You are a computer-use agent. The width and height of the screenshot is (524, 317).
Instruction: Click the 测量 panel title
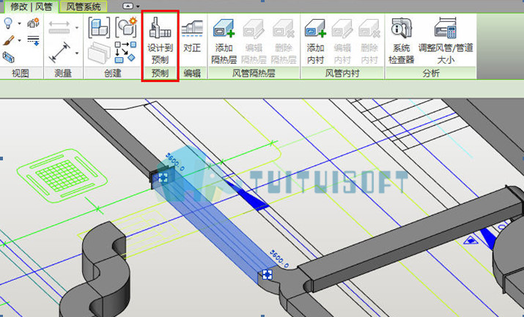pos(63,73)
